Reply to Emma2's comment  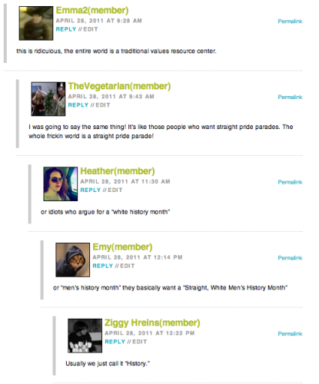click(x=66, y=29)
